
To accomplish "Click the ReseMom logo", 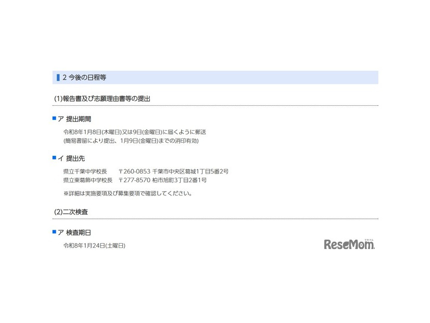I will [x=350, y=243].
